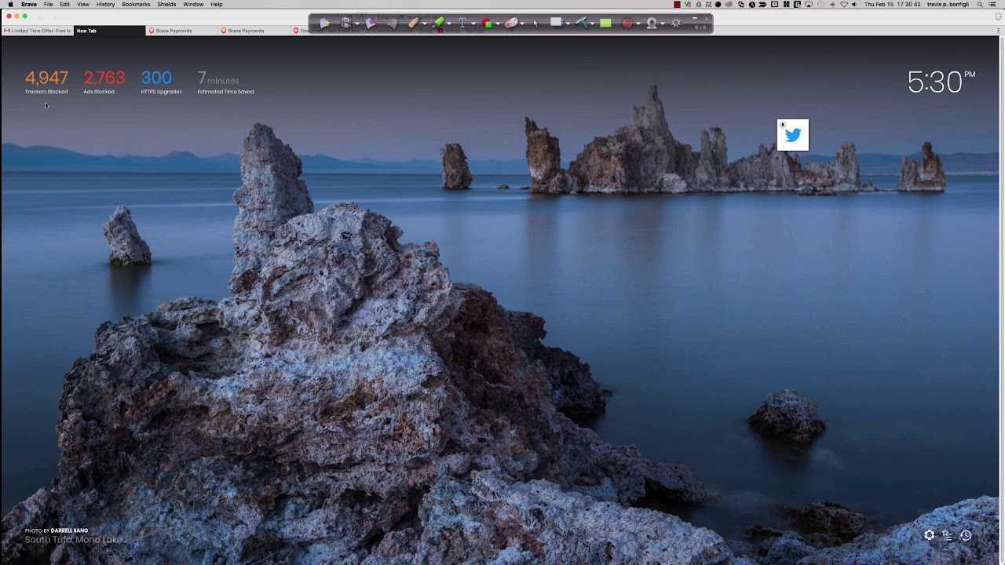This screenshot has width=1005, height=565.
Task: Click the browser back arrow
Action: (x=40, y=16)
